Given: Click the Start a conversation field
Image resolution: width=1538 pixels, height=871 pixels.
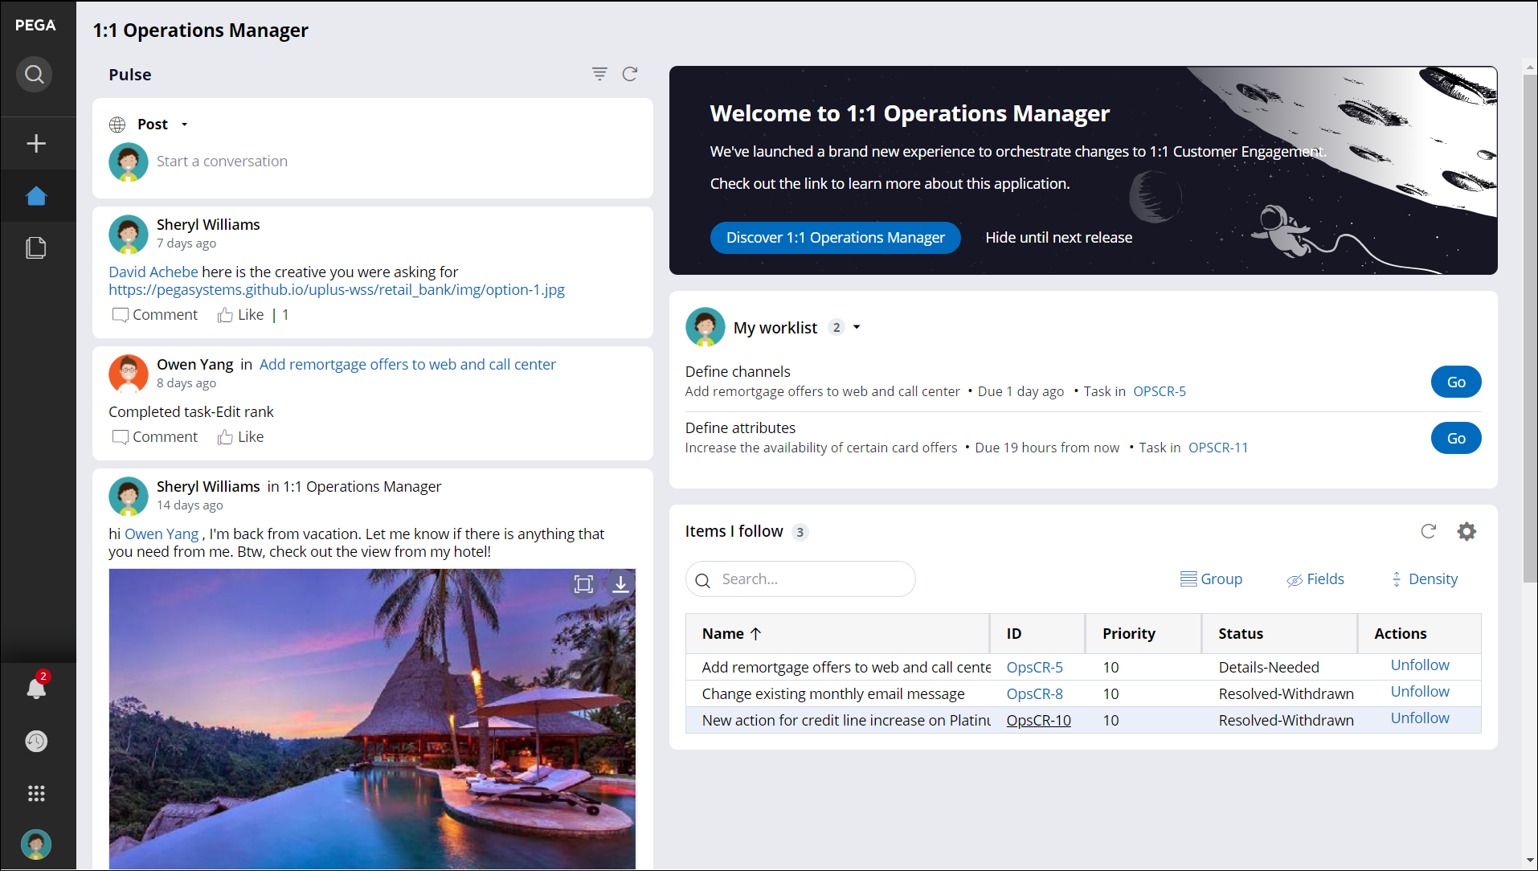Looking at the screenshot, I should (x=398, y=162).
